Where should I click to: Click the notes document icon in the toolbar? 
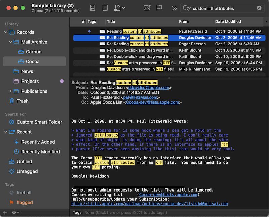click(x=105, y=8)
